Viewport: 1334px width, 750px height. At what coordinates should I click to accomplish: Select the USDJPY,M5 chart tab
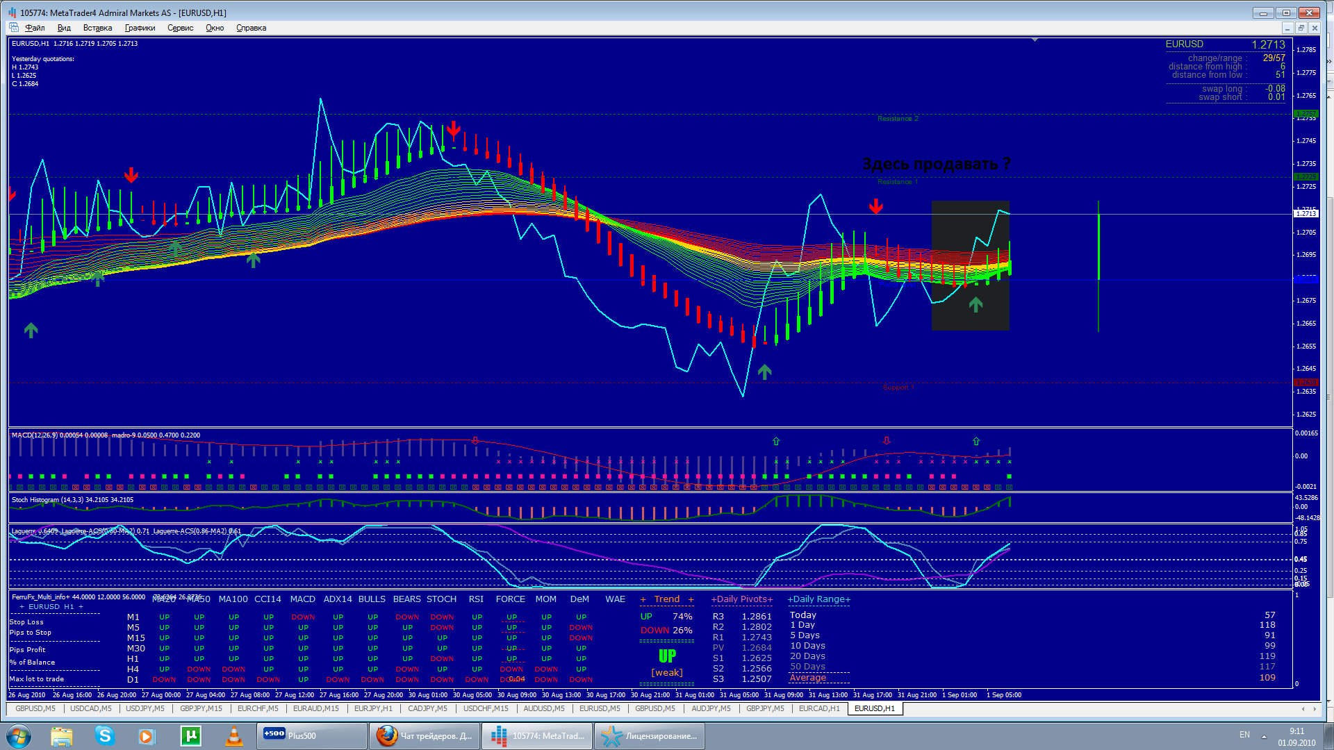(x=145, y=708)
